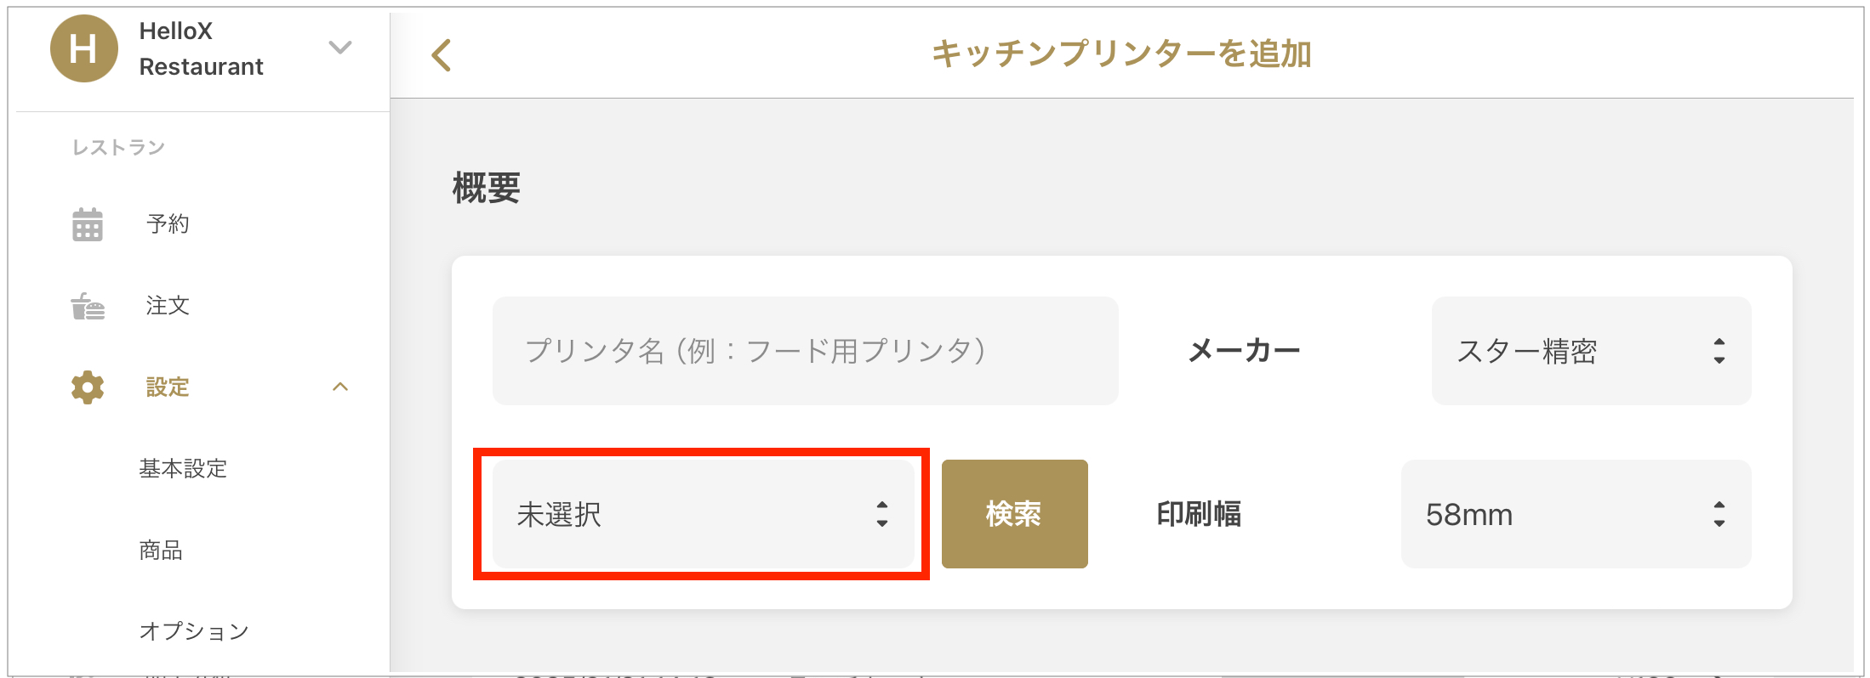Screen dimensions: 1870x678
Task: Open the メーカー dropdown showing スター精密
Action: click(x=1591, y=351)
